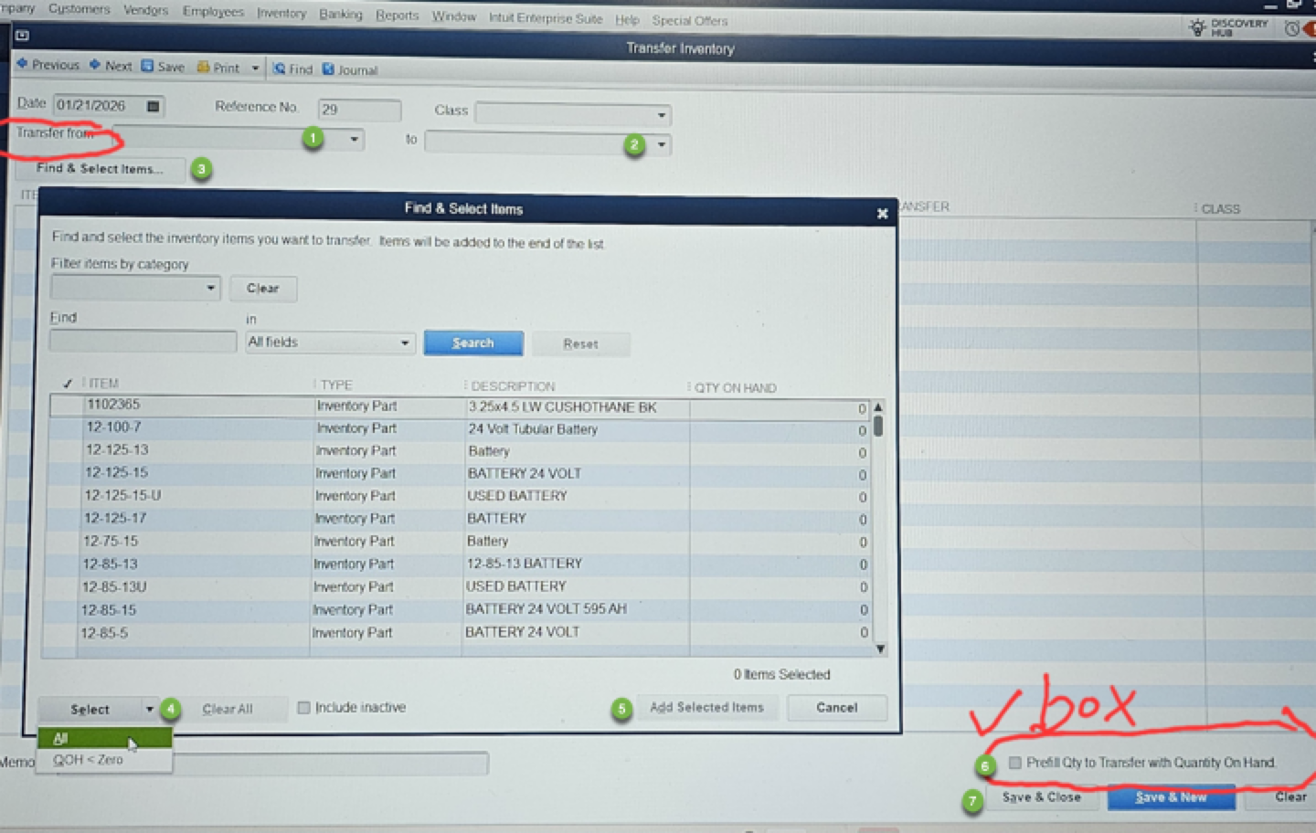Toggle Include inactive checkbox

[x=304, y=708]
